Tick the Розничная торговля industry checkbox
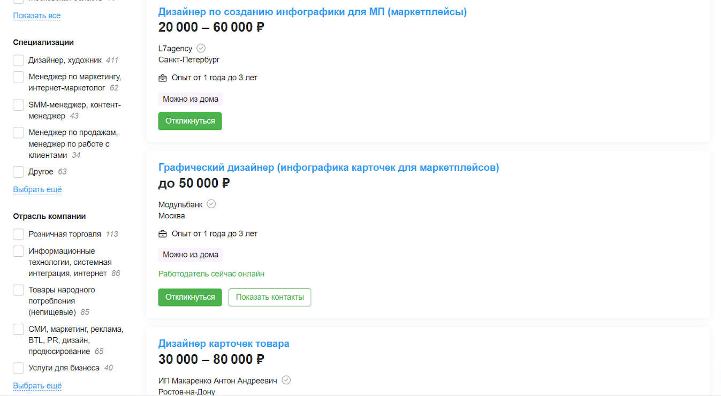This screenshot has width=721, height=396. 18,234
